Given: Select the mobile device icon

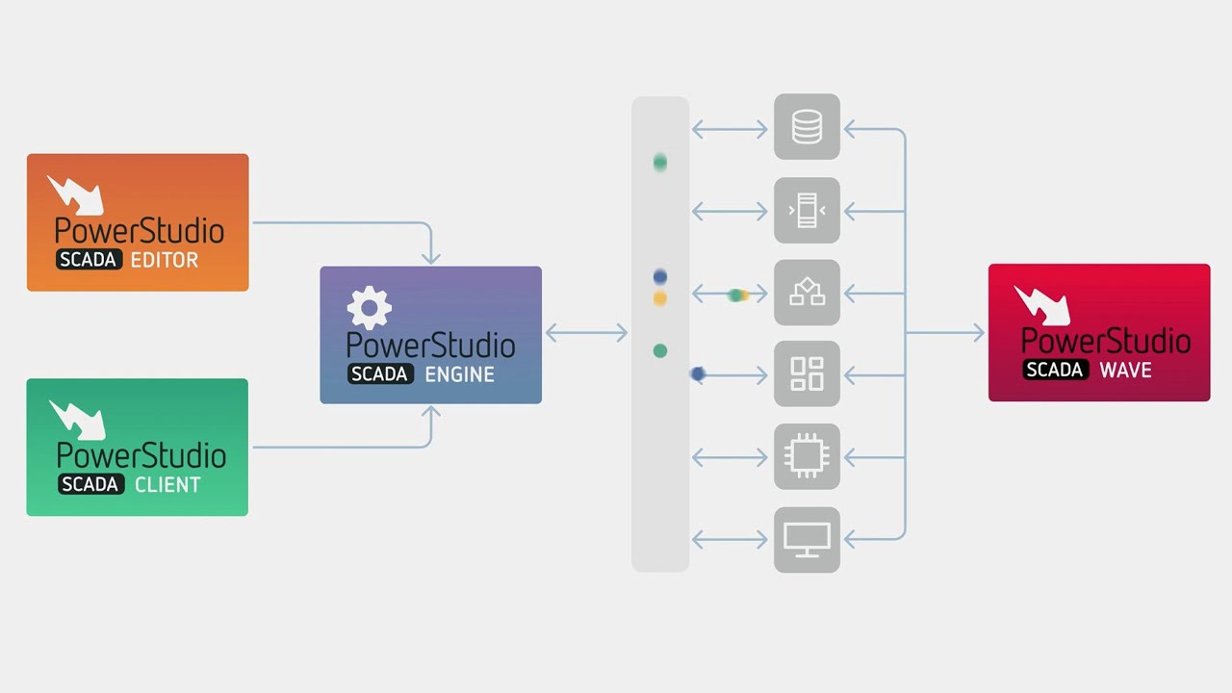Looking at the screenshot, I should click(x=807, y=210).
